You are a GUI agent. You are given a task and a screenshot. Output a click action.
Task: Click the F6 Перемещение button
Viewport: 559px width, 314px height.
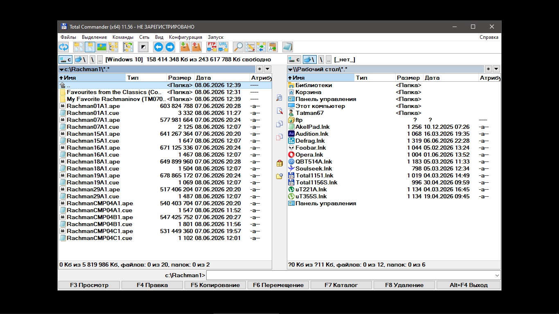[278, 285]
